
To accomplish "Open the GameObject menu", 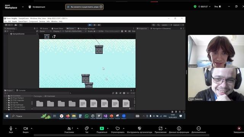I will (x=23, y=21).
